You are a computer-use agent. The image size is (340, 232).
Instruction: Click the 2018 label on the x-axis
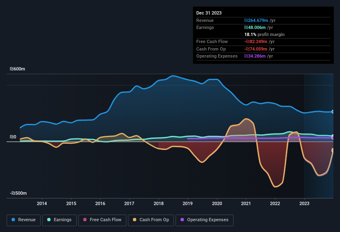pos(159,203)
